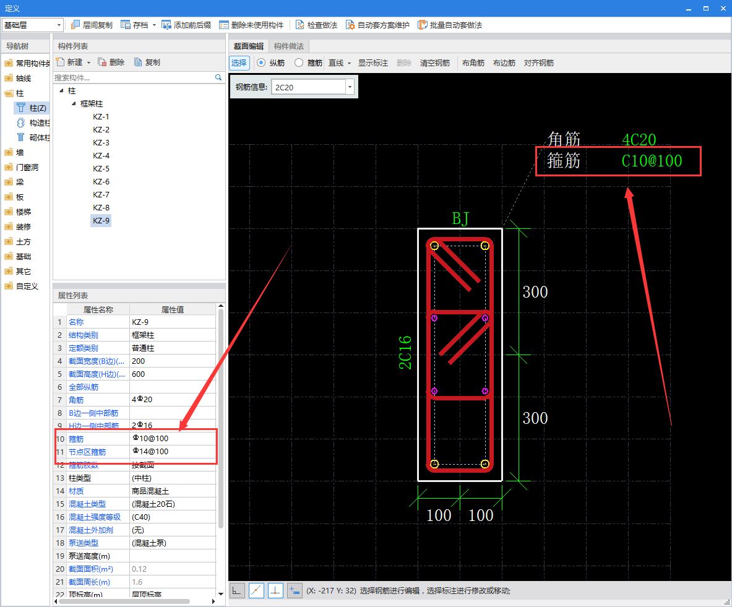Click 显示标注 button
732x607 pixels.
(x=373, y=62)
